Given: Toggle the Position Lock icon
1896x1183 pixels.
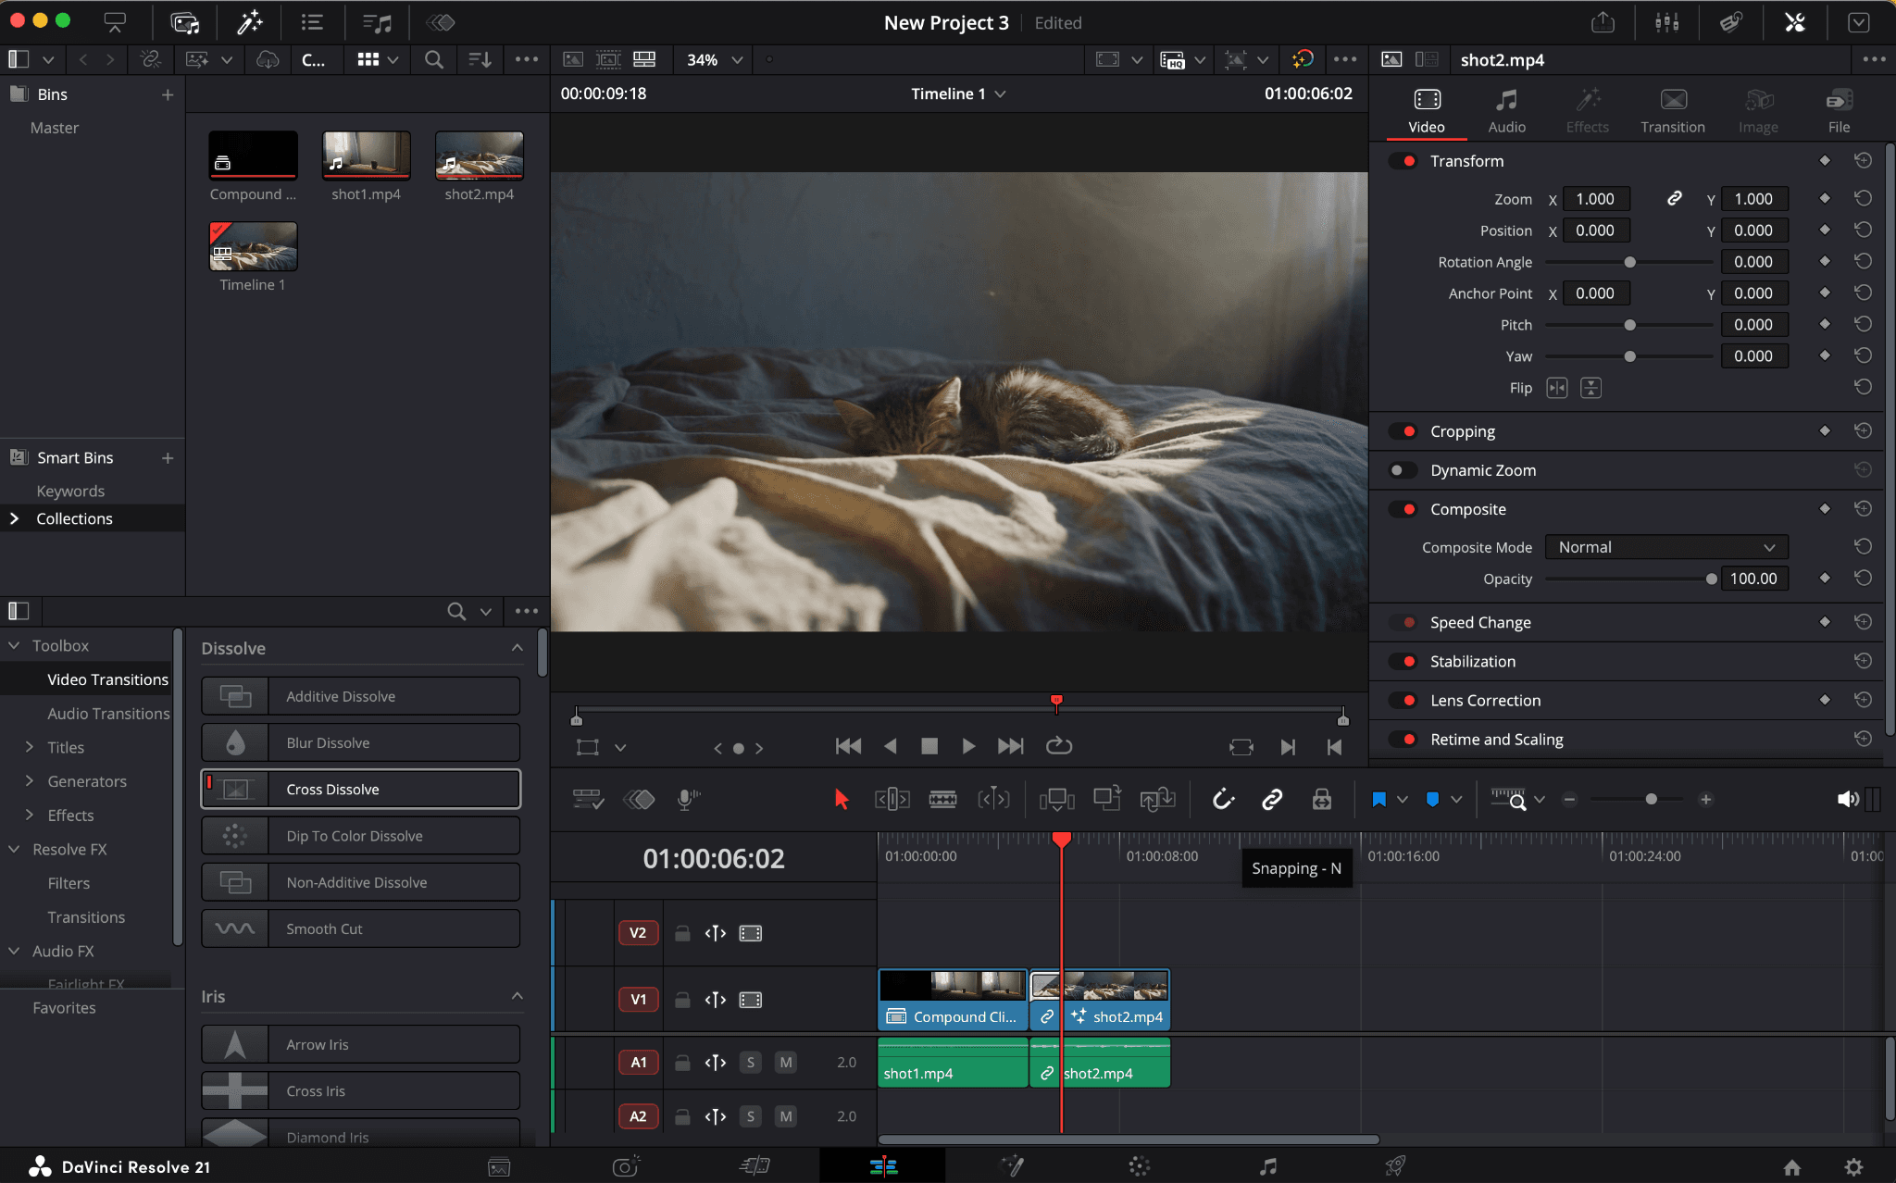Looking at the screenshot, I should pyautogui.click(x=1321, y=799).
